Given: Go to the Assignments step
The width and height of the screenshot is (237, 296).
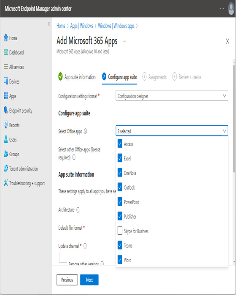Looking at the screenshot, I should (x=155, y=77).
